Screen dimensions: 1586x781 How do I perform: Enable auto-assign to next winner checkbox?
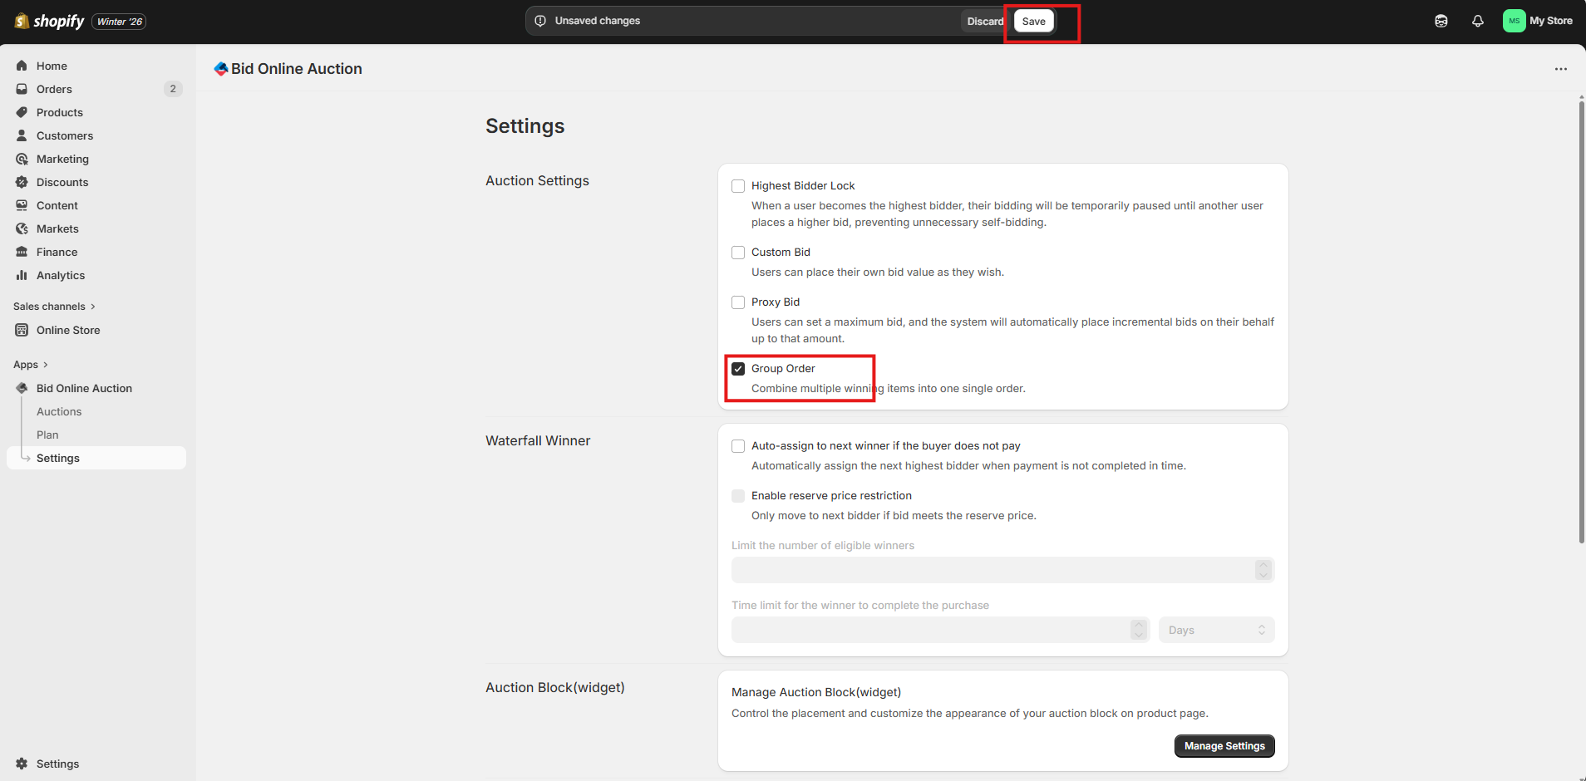click(738, 446)
